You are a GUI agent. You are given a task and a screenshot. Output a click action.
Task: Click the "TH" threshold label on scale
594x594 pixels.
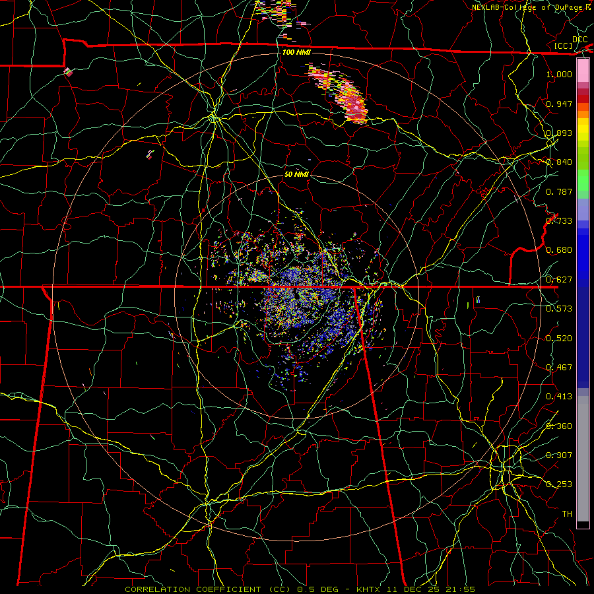567,514
